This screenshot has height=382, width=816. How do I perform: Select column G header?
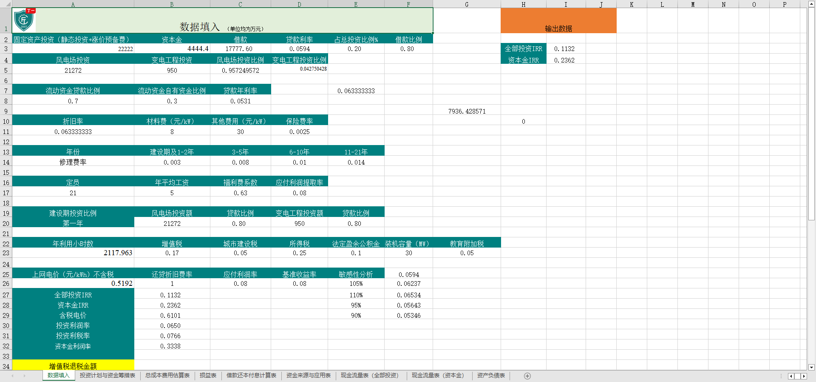[467, 4]
